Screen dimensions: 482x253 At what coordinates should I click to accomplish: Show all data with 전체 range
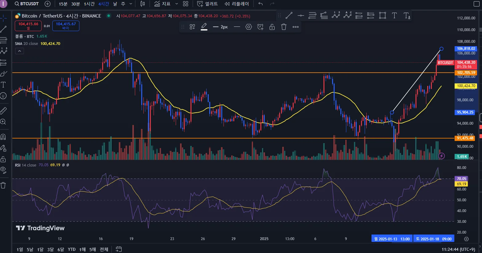[x=104, y=249]
